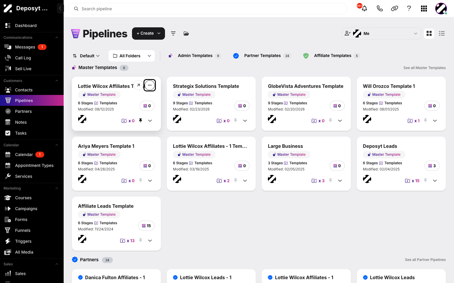This screenshot has width=454, height=283.
Task: Expand the Affiliate Leads Template card chevron
Action: pos(150,241)
